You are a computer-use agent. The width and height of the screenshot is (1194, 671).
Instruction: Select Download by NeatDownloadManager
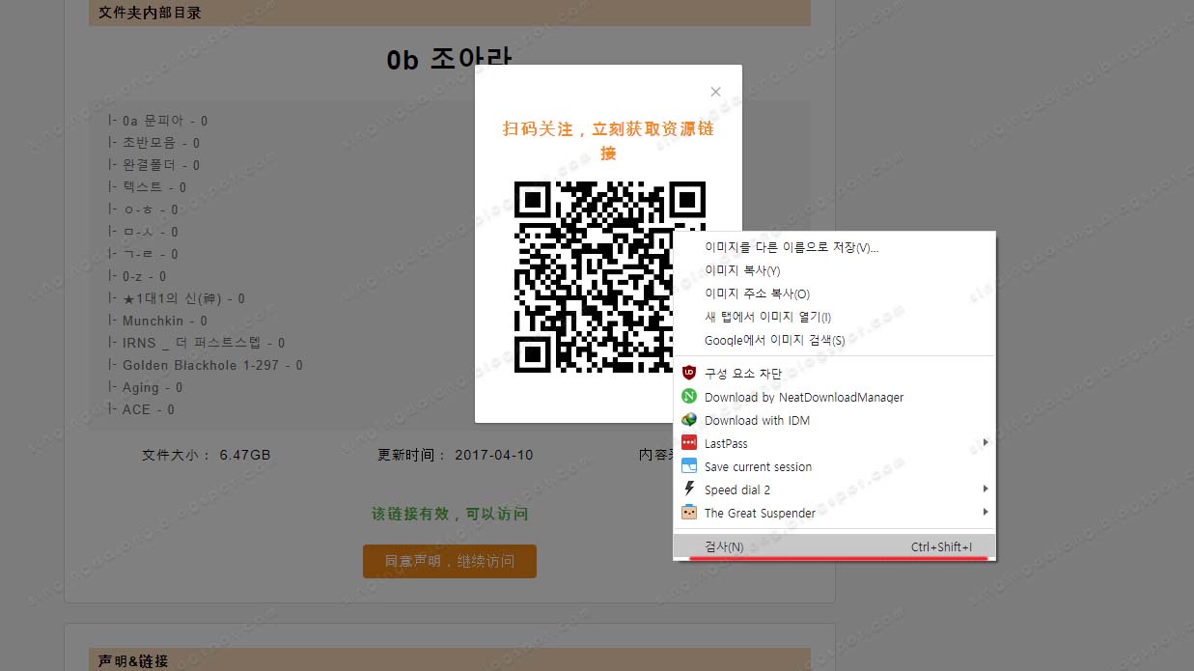pos(834,397)
